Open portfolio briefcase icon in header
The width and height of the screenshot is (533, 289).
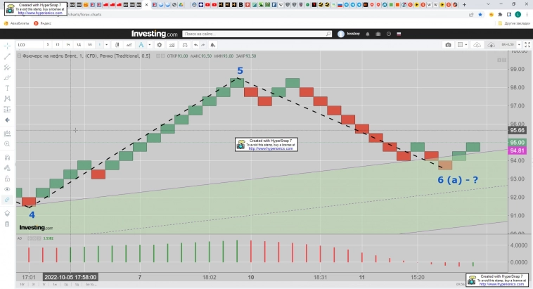coord(378,34)
